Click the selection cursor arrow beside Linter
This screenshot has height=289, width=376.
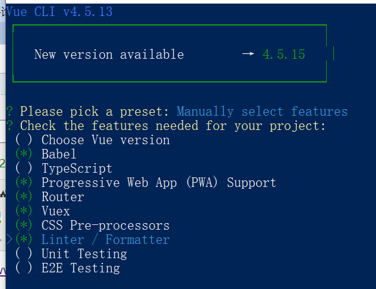tap(9, 240)
